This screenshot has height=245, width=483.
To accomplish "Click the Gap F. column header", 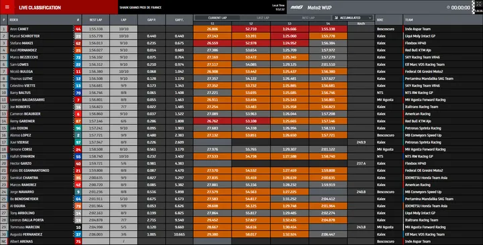I will [x=179, y=19].
